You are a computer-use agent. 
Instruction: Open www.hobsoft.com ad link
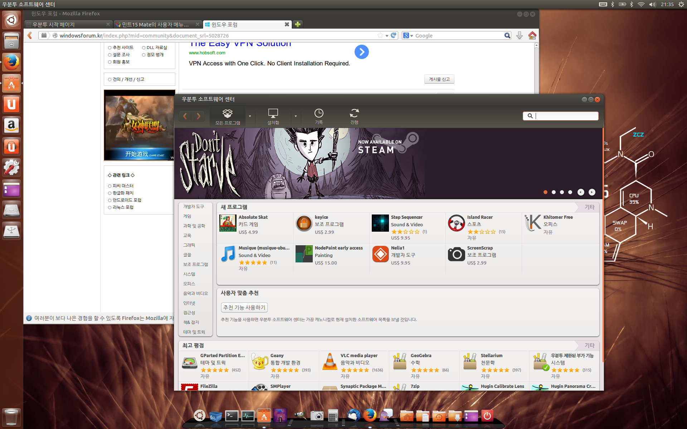click(x=207, y=53)
